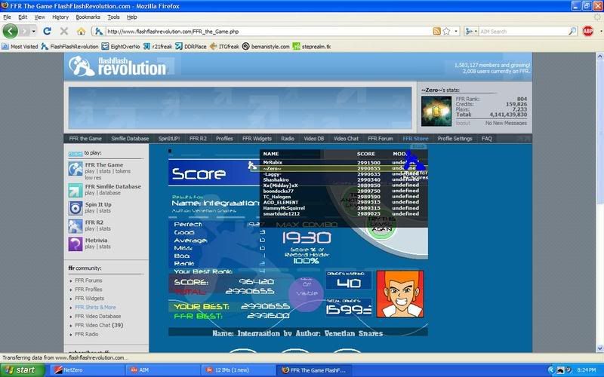Click the FFR The Game sidebar icon
604x377 pixels.
tap(75, 167)
